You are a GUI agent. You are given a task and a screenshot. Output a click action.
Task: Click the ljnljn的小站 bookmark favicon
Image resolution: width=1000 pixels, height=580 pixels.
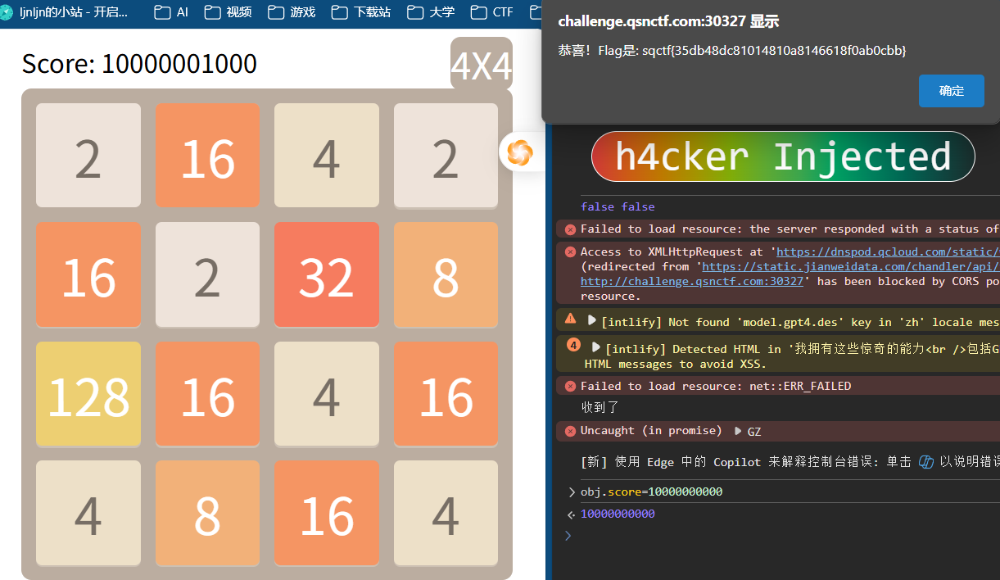[7, 12]
